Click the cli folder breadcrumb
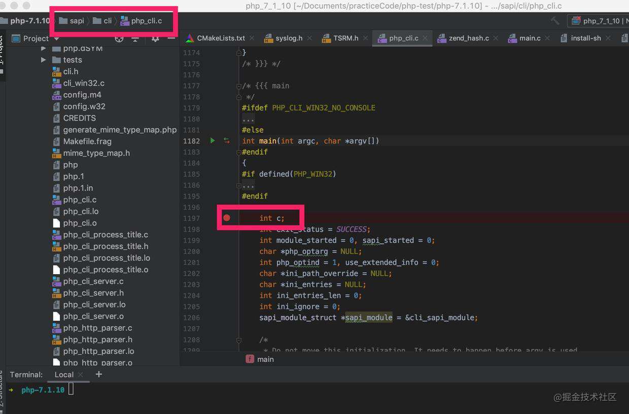The height and width of the screenshot is (414, 629). (102, 21)
